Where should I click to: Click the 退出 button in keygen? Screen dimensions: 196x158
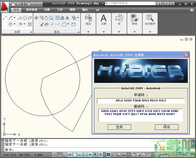pyautogui.click(x=167, y=127)
